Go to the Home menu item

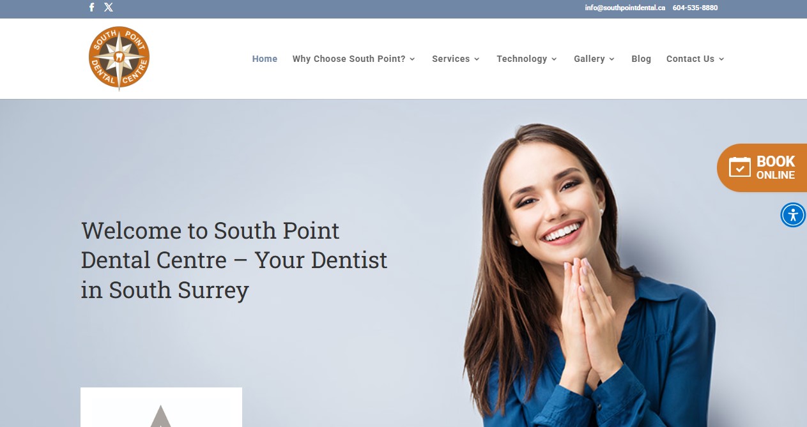click(x=265, y=59)
